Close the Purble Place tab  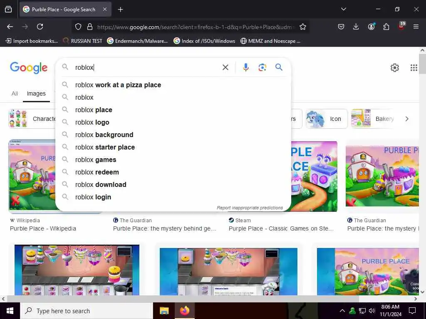click(105, 9)
